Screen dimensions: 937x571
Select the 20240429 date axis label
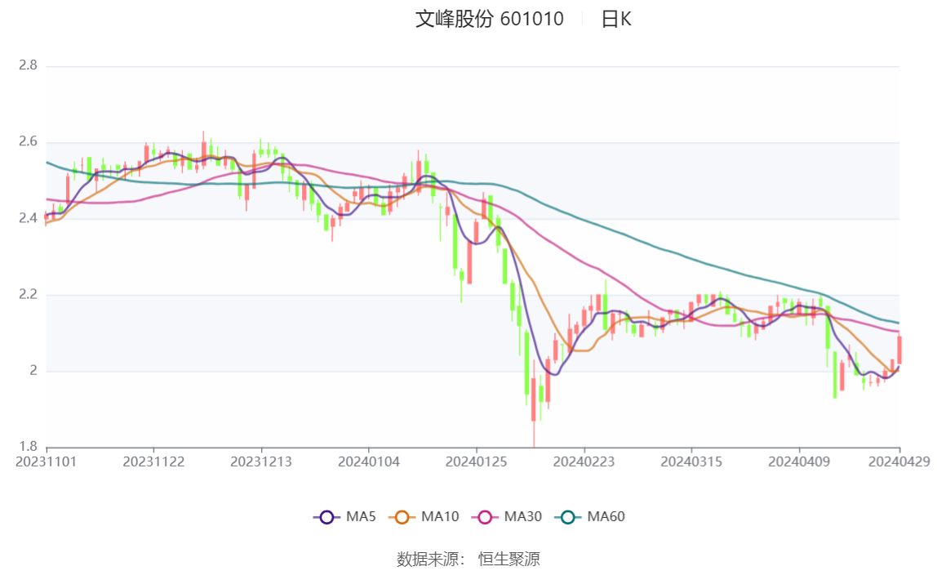[899, 462]
